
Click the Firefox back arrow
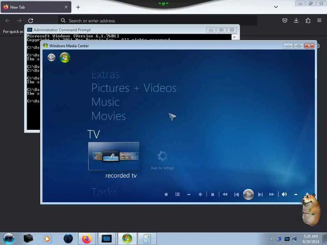click(8, 21)
